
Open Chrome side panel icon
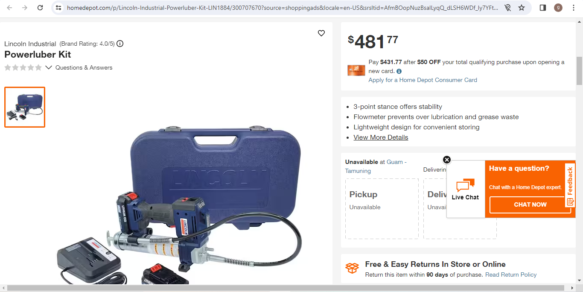point(543,8)
